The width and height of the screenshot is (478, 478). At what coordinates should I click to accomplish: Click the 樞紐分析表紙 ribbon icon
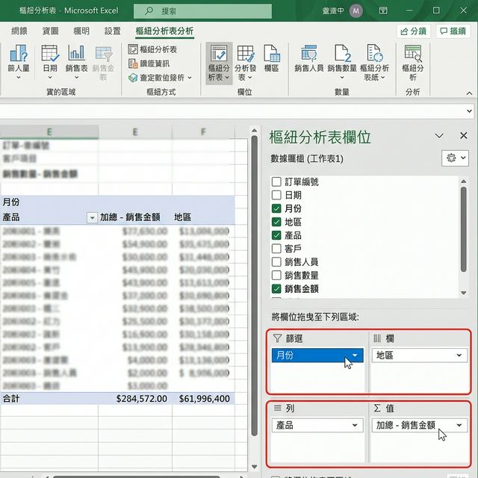[375, 53]
